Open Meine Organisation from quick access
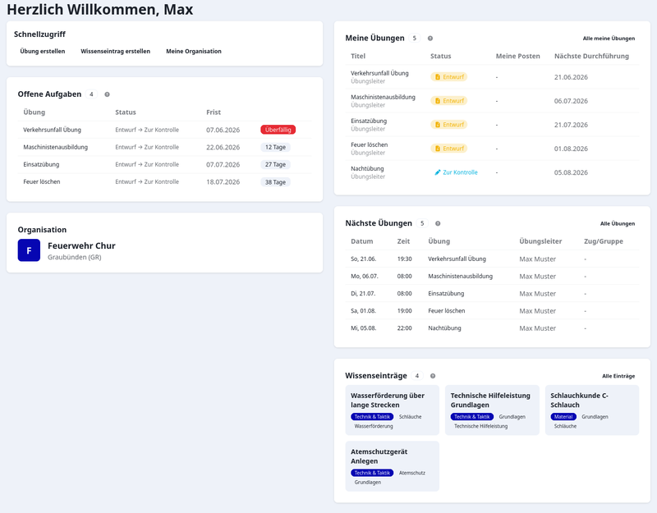The height and width of the screenshot is (513, 657). (194, 52)
